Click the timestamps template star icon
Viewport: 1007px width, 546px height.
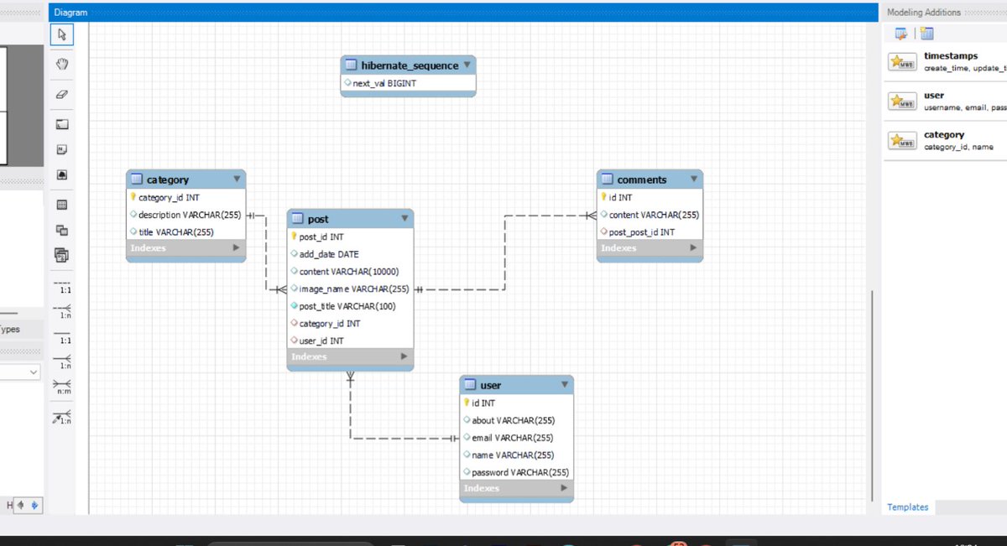pyautogui.click(x=902, y=62)
